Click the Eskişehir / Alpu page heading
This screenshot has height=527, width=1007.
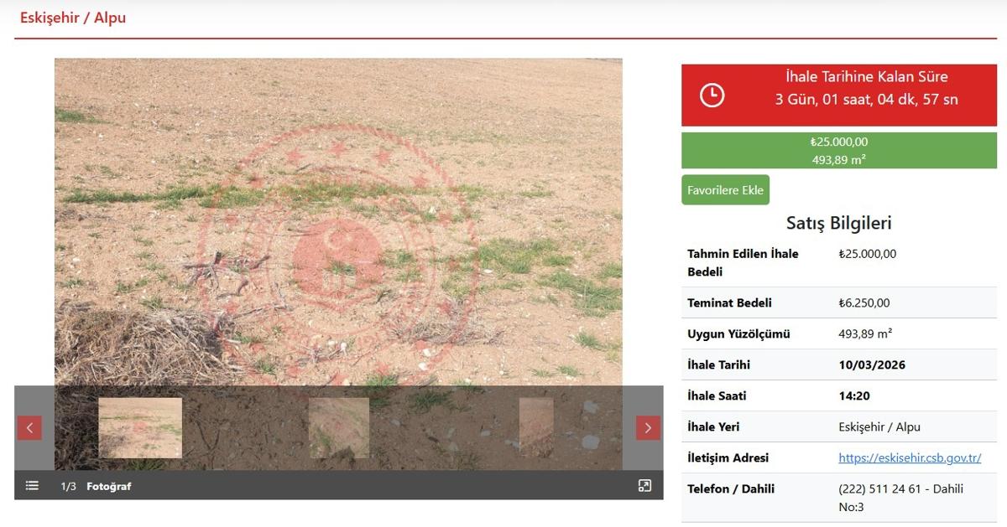[x=73, y=18]
